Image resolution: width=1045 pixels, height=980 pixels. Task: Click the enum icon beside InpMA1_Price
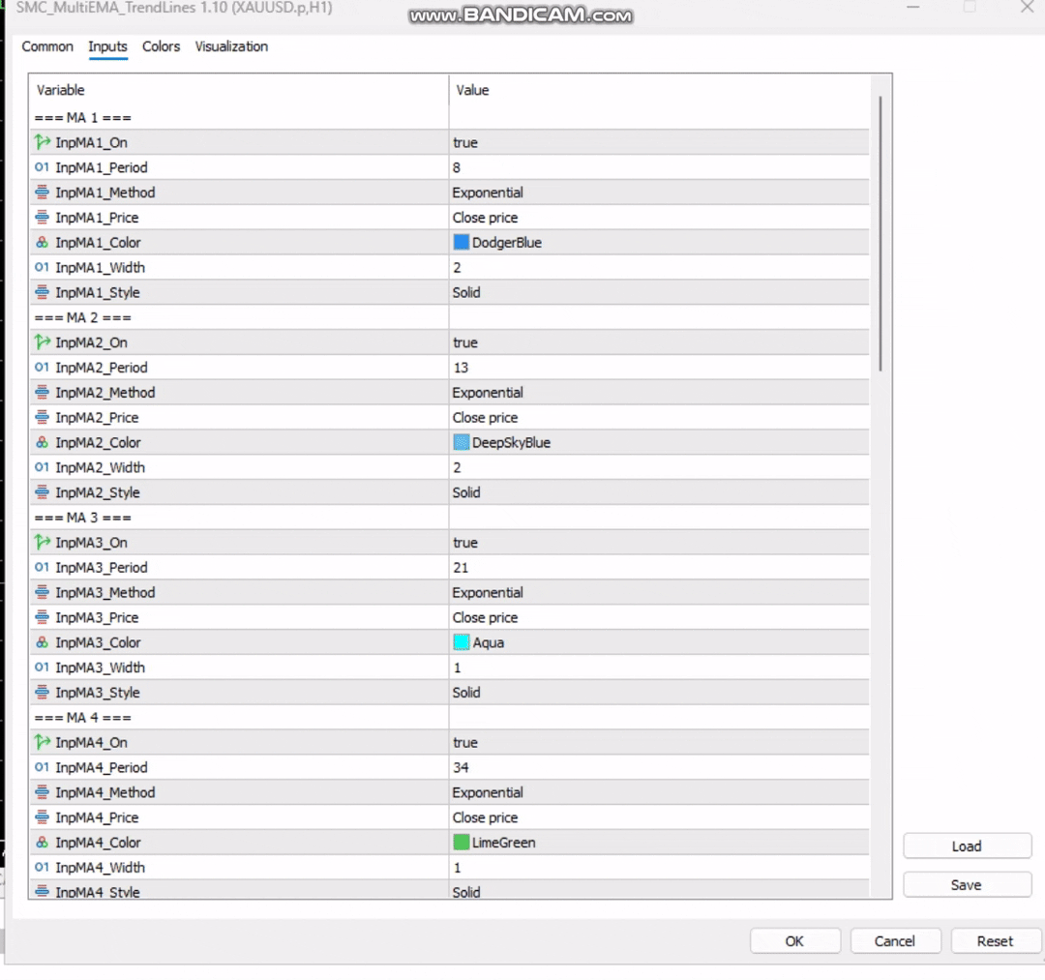(x=42, y=217)
